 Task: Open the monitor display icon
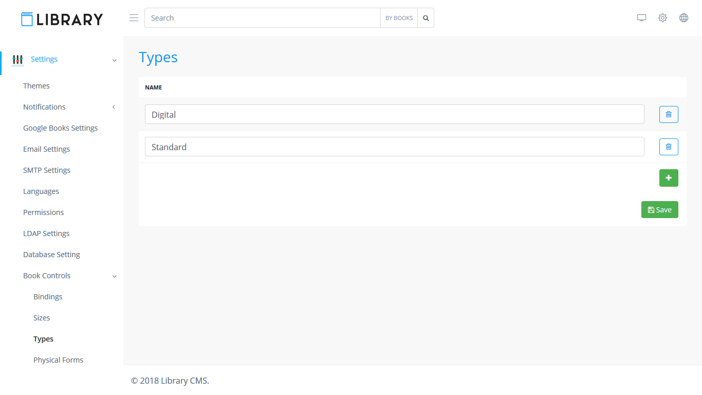641,18
